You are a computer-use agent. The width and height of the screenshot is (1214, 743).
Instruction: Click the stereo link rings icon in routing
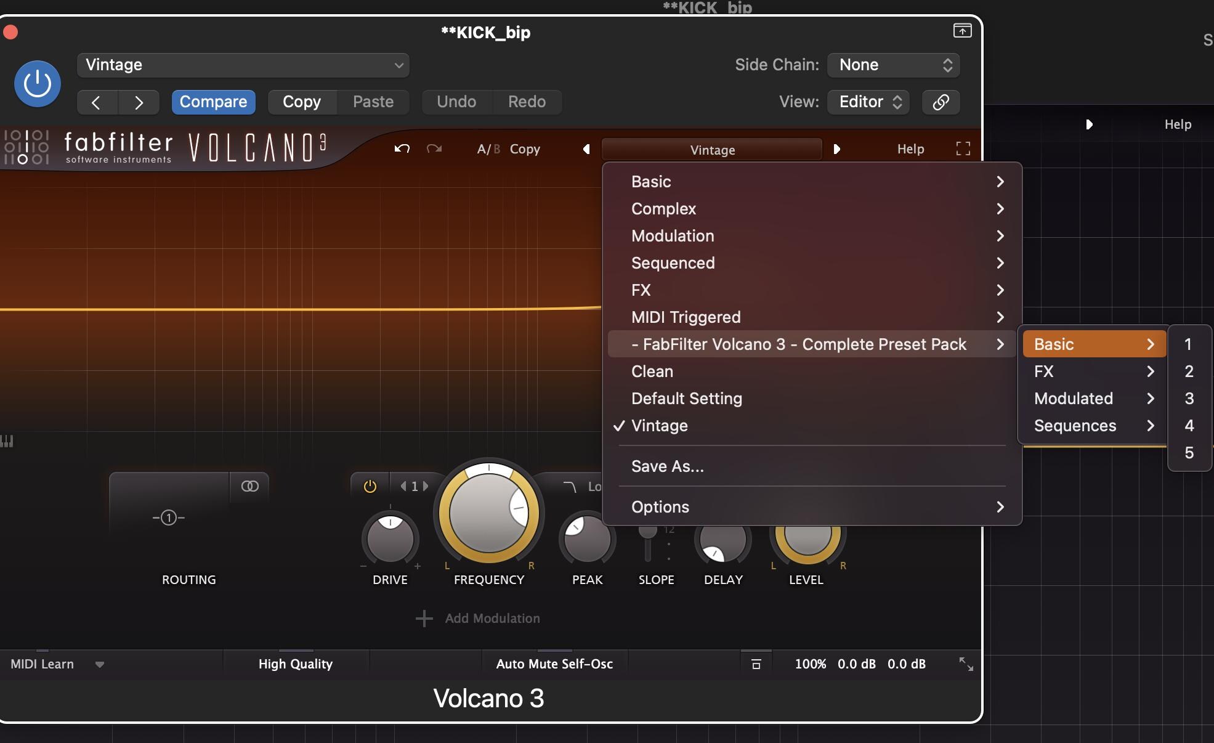[249, 486]
